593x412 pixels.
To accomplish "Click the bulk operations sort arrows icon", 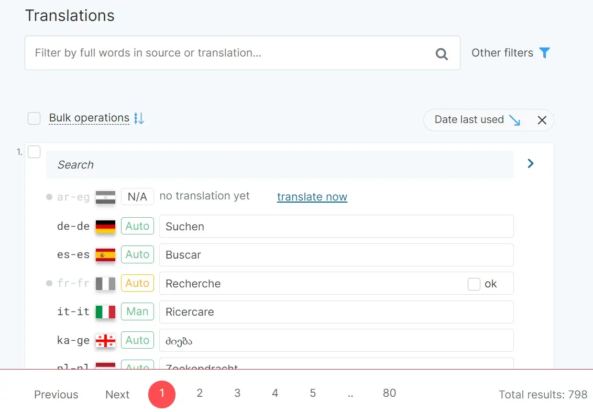I will pyautogui.click(x=139, y=118).
